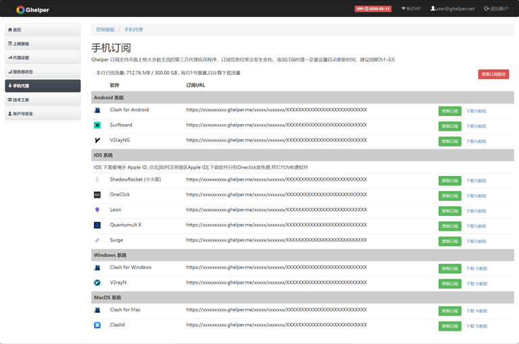
Task: Copy subscription for ClashX
Action: (450, 326)
